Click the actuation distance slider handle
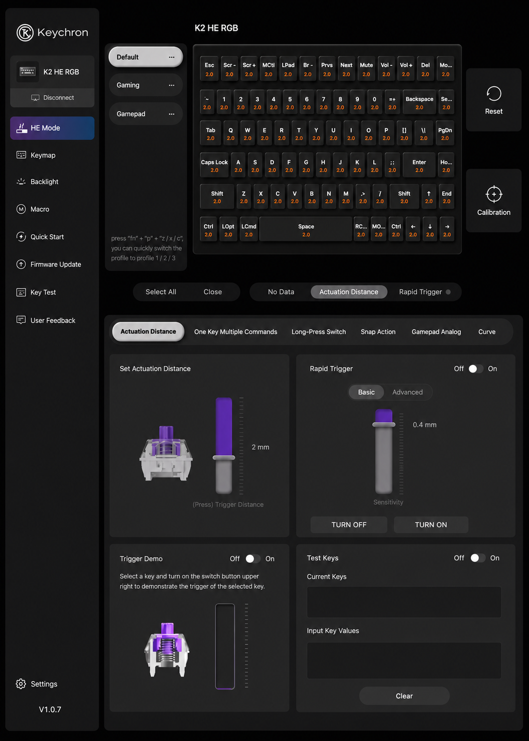The width and height of the screenshot is (529, 741). pyautogui.click(x=224, y=457)
